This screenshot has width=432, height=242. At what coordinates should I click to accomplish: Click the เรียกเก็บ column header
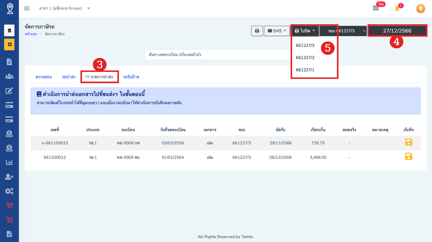pyautogui.click(x=318, y=130)
